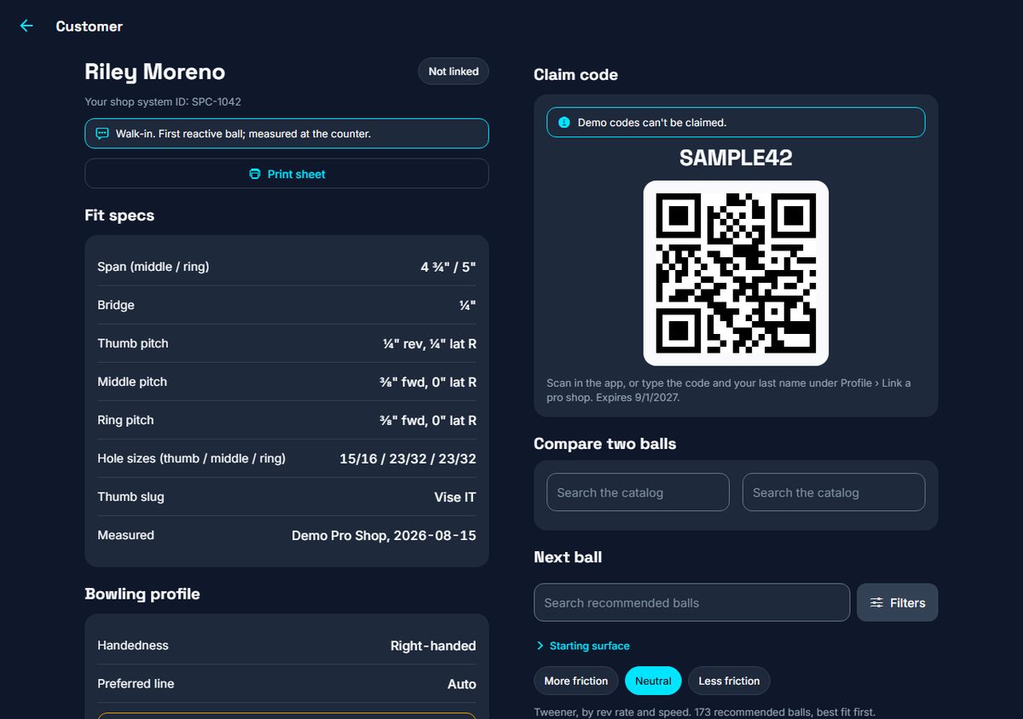Screen dimensions: 1023x719
Task: Click the Not linked status badge
Action: tap(454, 72)
